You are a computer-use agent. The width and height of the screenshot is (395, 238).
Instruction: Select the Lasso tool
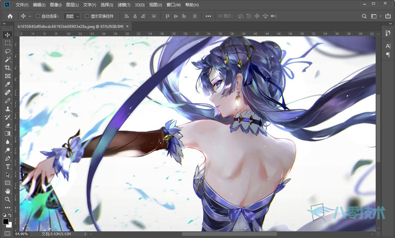[x=8, y=51]
